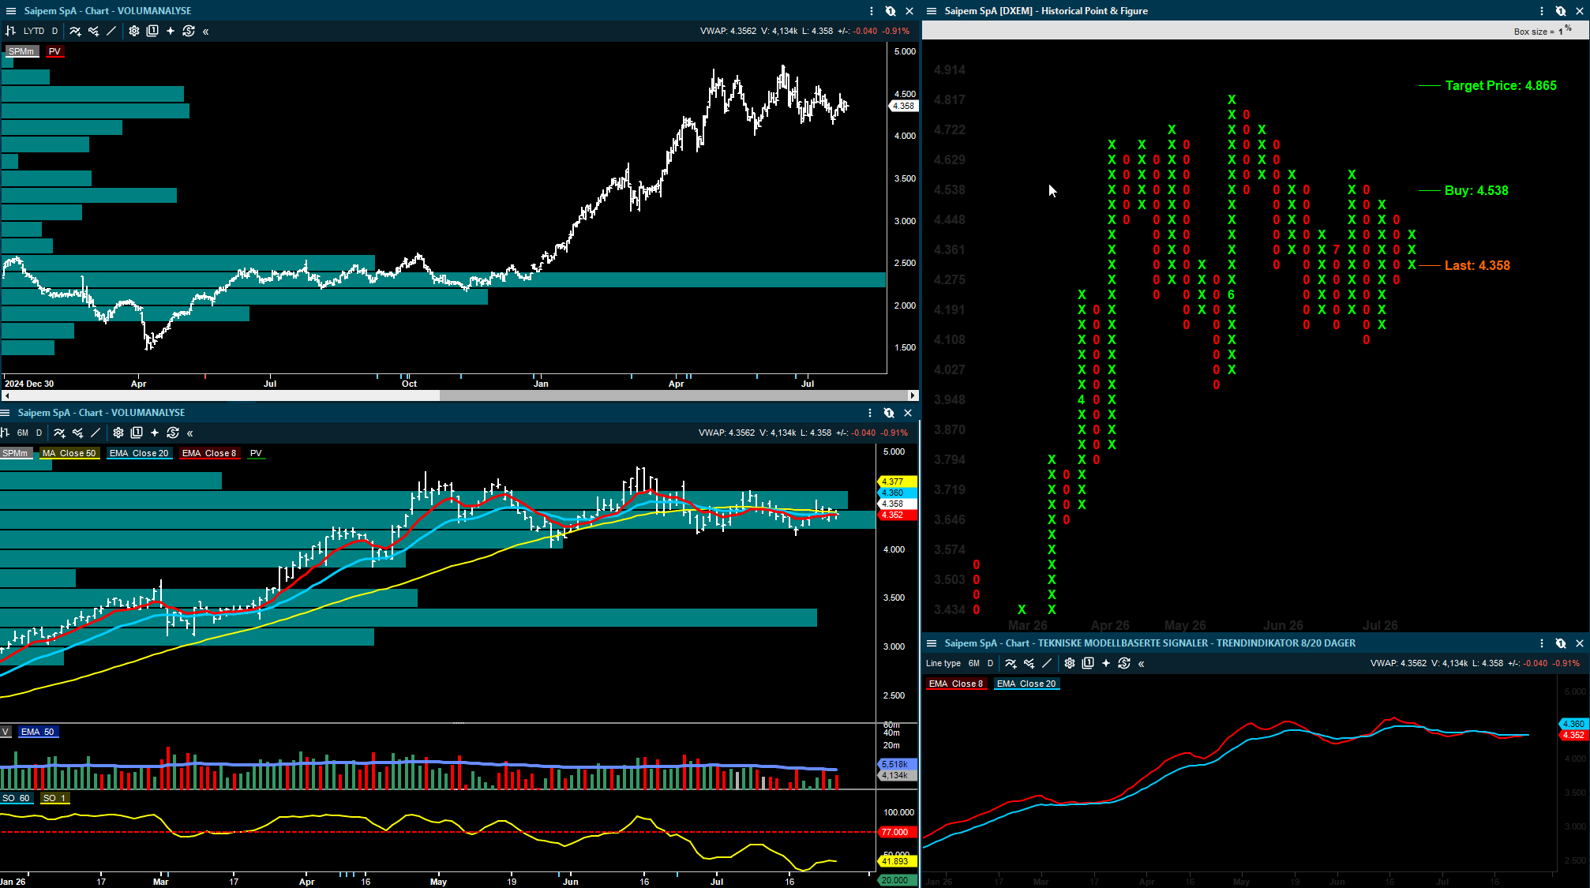Toggle the PV label in top-left chart
1590x888 pixels.
[x=54, y=51]
